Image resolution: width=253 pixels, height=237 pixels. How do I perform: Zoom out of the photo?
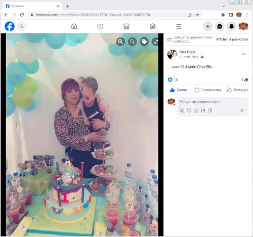point(133,42)
